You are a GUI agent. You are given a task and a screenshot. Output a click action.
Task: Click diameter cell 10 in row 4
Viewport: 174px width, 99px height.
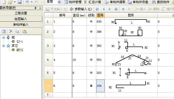click(x=79, y=60)
